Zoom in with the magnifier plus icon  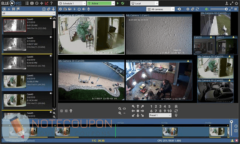coord(120,109)
